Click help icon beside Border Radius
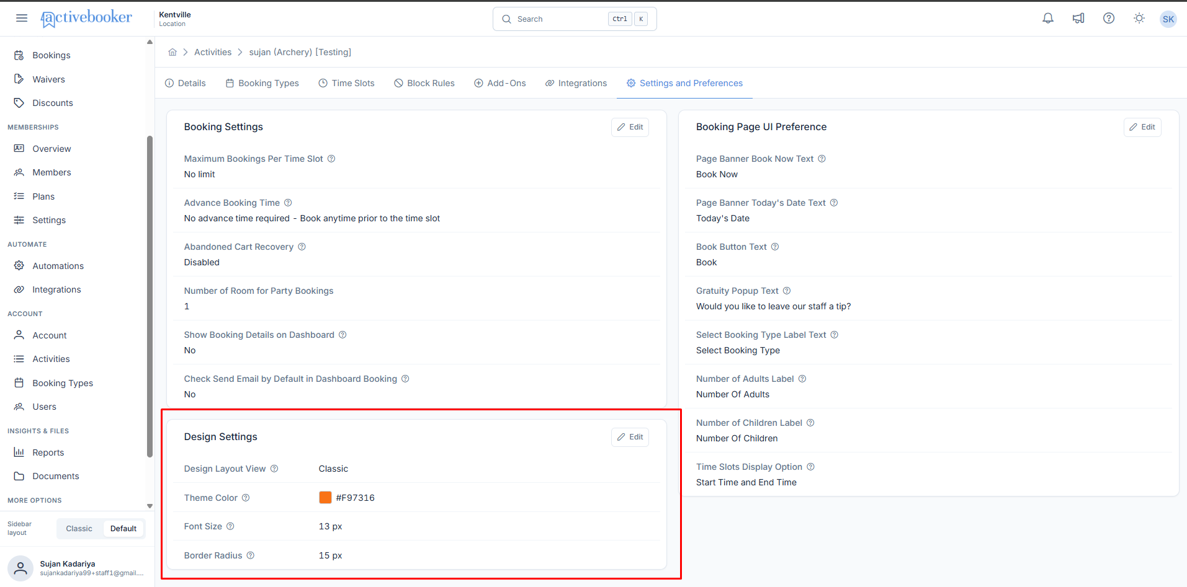 [251, 555]
